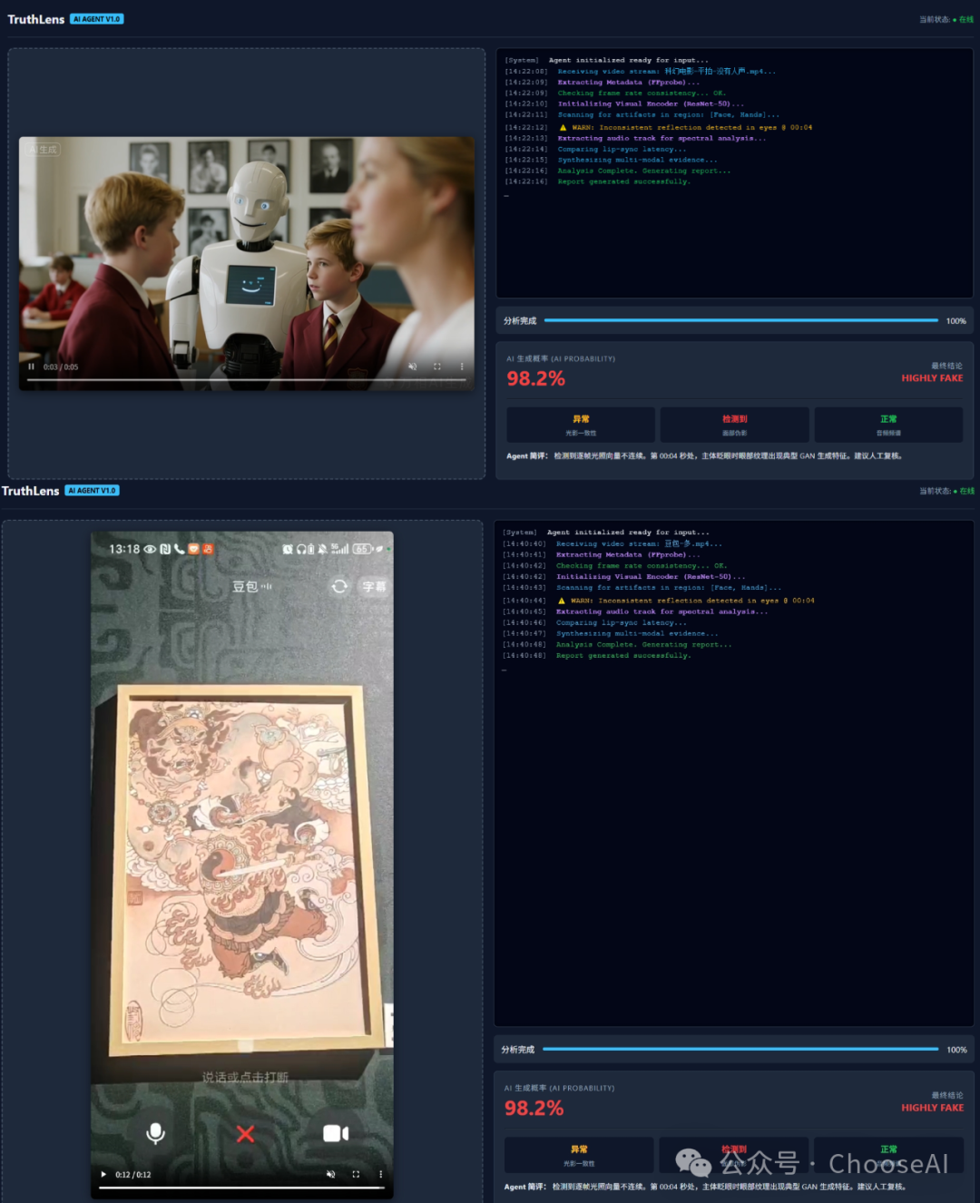This screenshot has width=980, height=1203.
Task: Click the painting video frame
Action: (x=242, y=865)
